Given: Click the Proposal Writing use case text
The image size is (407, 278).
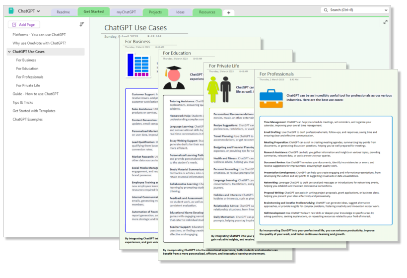Looking at the screenshot, I should pyautogui.click(x=322, y=194).
